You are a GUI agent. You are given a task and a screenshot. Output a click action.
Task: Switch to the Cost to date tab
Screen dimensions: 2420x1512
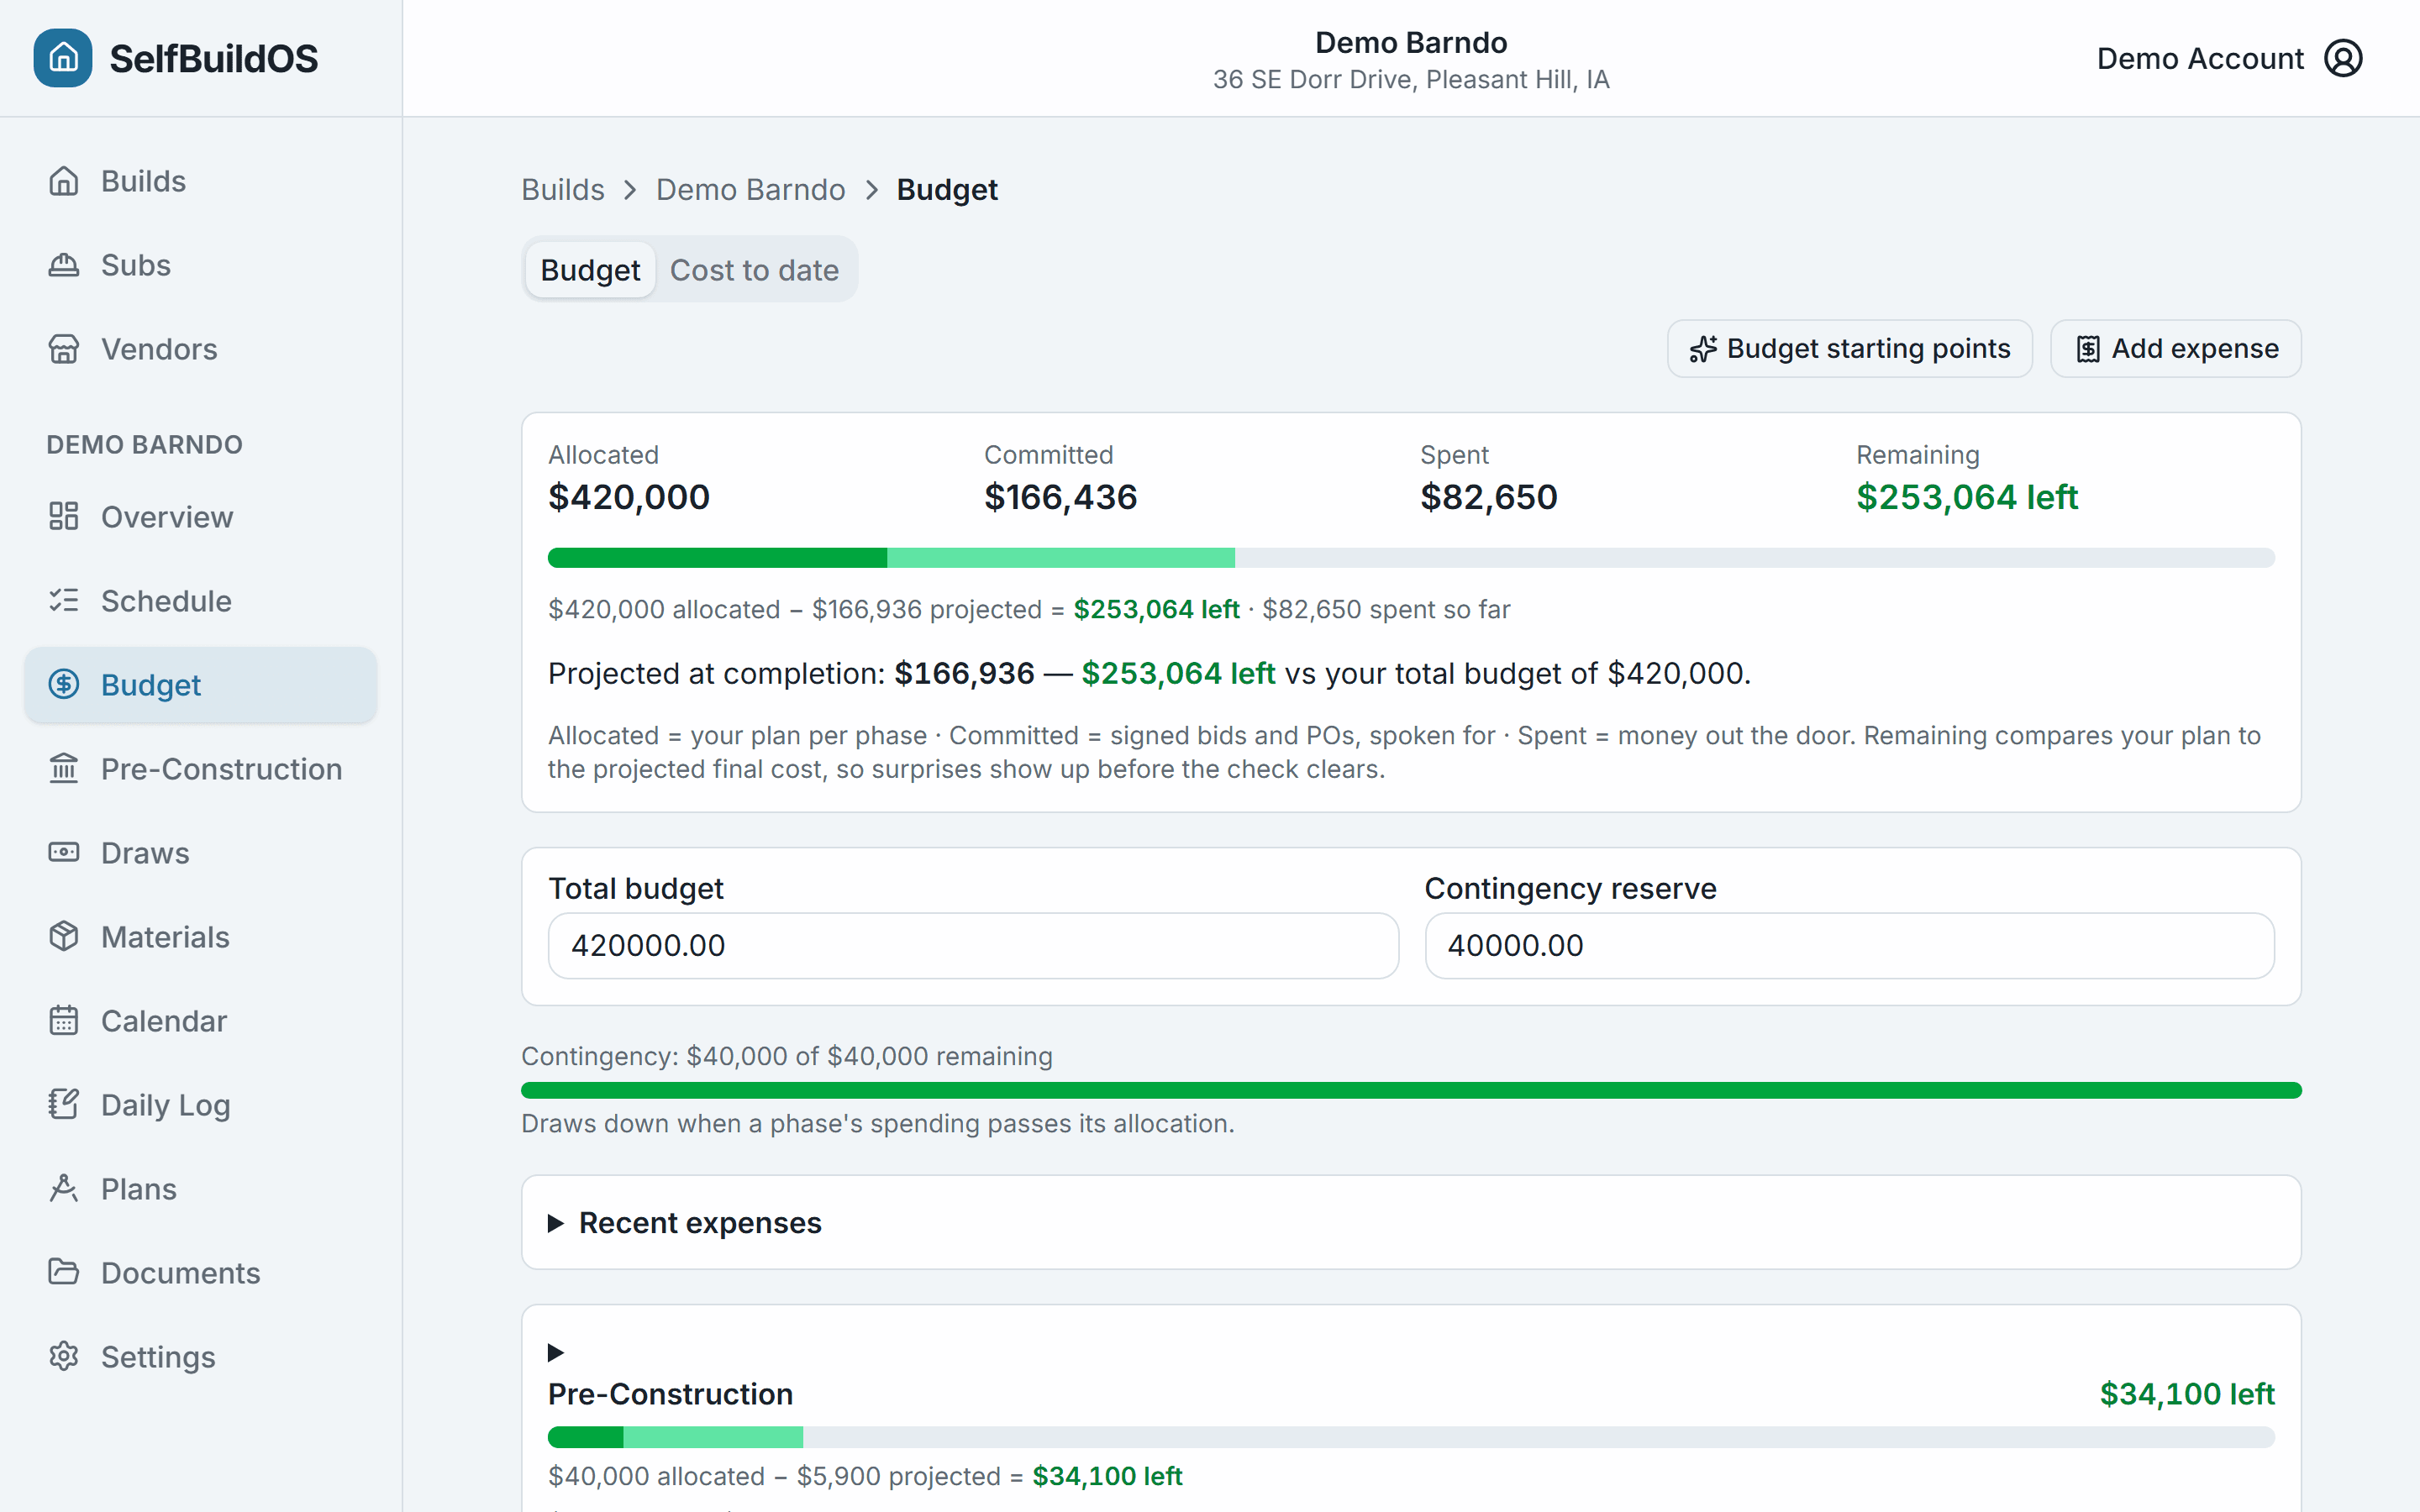(x=754, y=270)
